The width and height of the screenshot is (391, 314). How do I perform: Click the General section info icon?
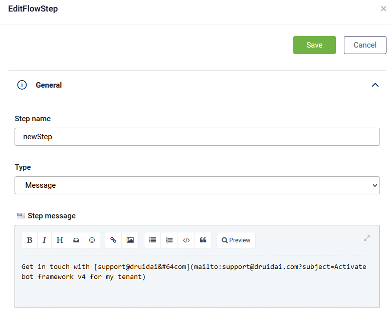tap(22, 85)
